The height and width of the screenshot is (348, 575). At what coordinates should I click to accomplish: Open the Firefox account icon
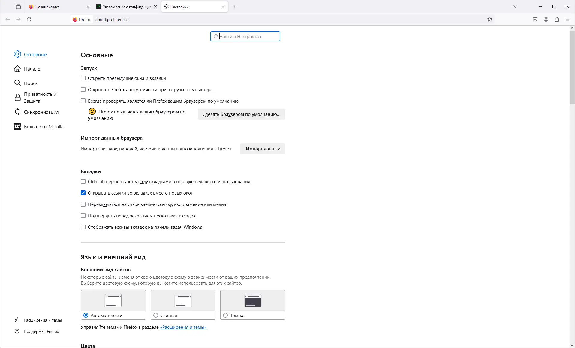click(x=546, y=20)
